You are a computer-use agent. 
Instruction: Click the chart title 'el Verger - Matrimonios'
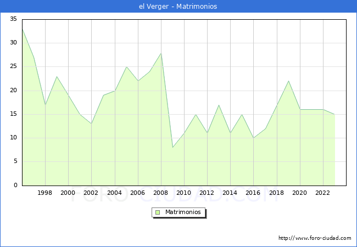[x=178, y=7]
